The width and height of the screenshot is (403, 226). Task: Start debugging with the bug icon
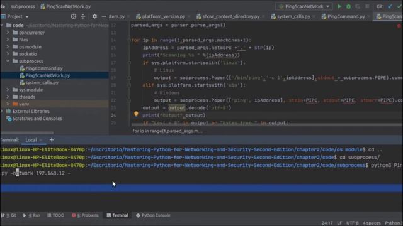click(x=348, y=6)
